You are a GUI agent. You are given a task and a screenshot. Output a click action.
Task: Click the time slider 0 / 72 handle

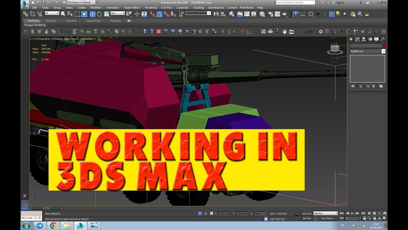pyautogui.click(x=46, y=208)
